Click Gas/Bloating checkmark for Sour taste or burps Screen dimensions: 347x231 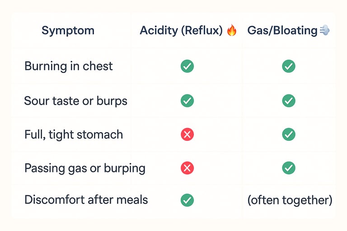pos(289,101)
